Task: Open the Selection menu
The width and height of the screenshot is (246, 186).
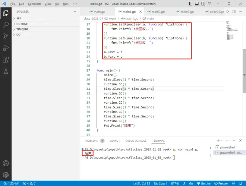Action: pos(34,4)
